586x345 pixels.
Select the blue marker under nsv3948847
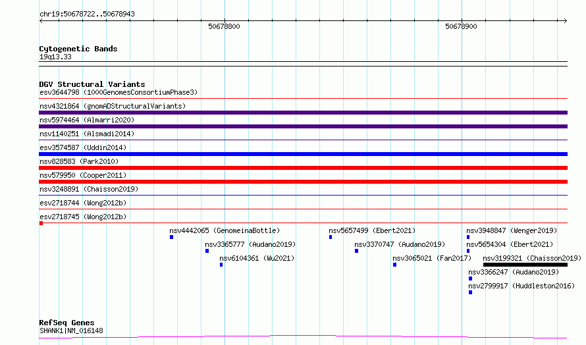click(x=468, y=237)
